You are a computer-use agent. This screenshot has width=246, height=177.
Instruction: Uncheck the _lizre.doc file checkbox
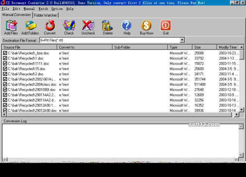click(5, 53)
